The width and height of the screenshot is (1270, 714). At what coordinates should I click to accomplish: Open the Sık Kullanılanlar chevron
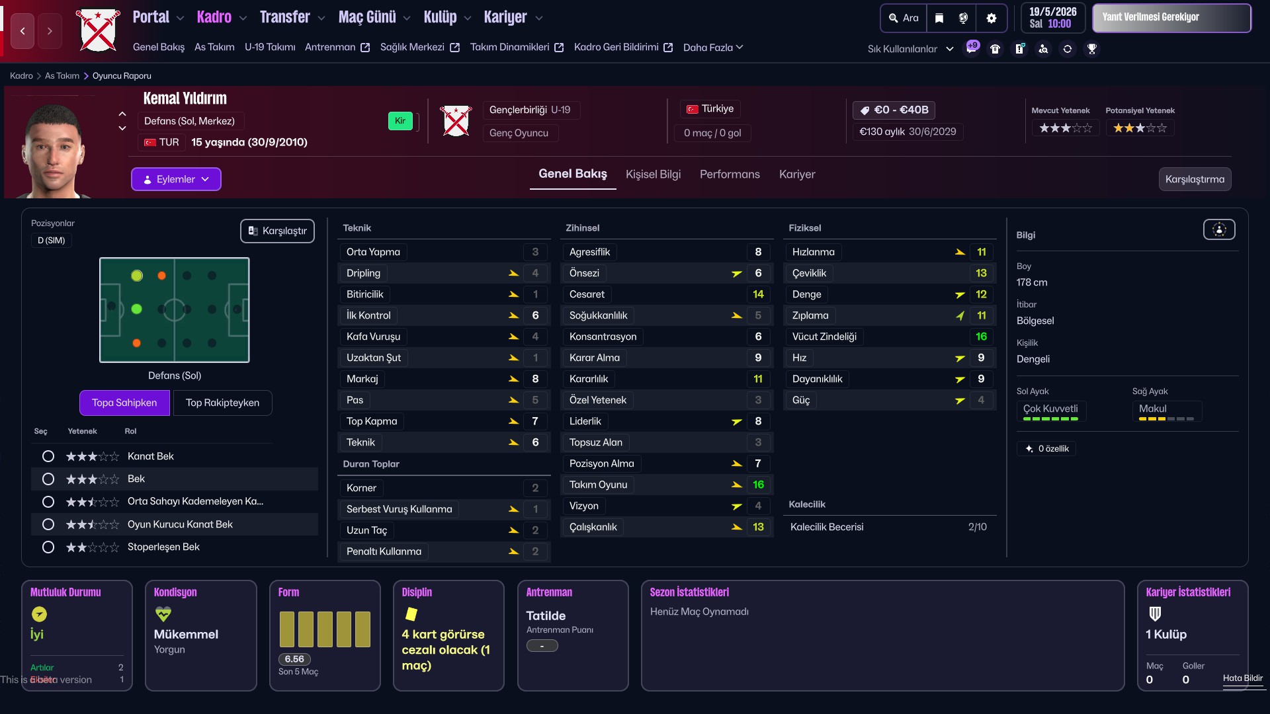pyautogui.click(x=951, y=48)
